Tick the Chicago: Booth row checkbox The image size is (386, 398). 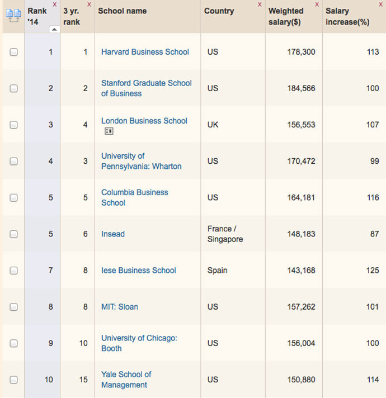[x=13, y=343]
